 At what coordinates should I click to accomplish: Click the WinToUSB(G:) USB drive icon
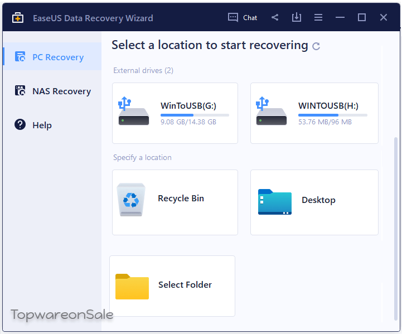pos(133,111)
